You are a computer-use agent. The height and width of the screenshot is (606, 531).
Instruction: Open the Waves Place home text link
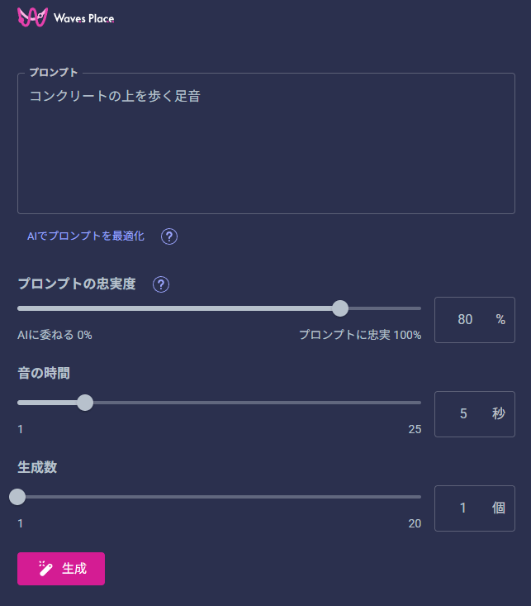coord(83,18)
